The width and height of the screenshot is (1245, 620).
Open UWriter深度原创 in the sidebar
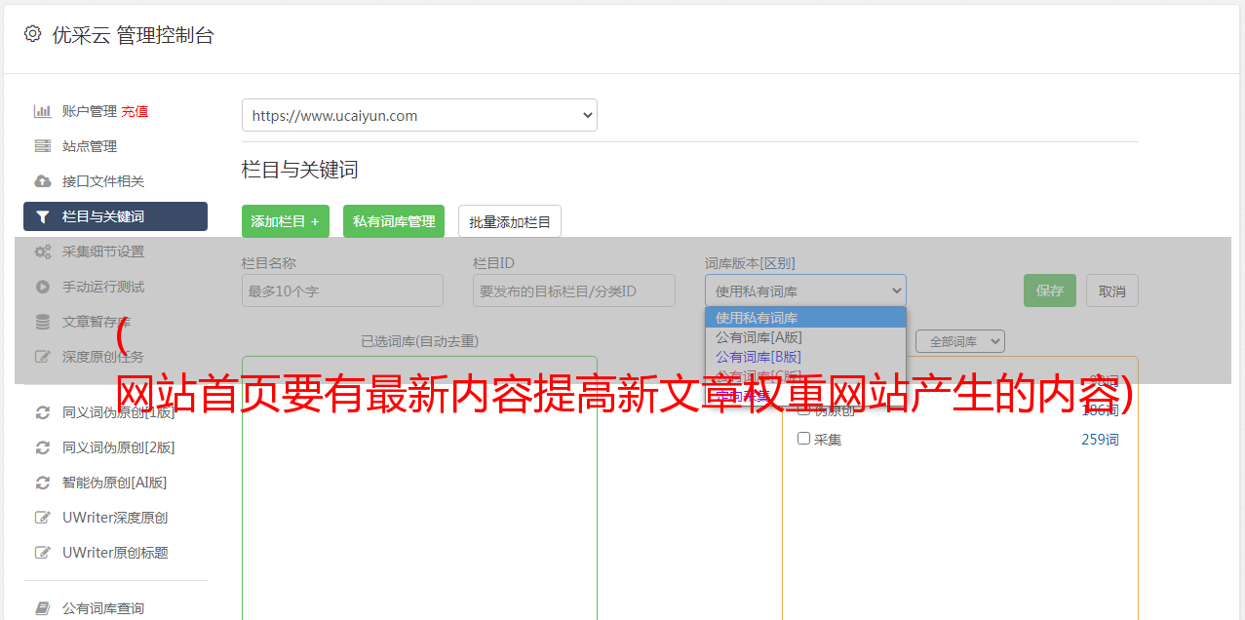tap(115, 518)
